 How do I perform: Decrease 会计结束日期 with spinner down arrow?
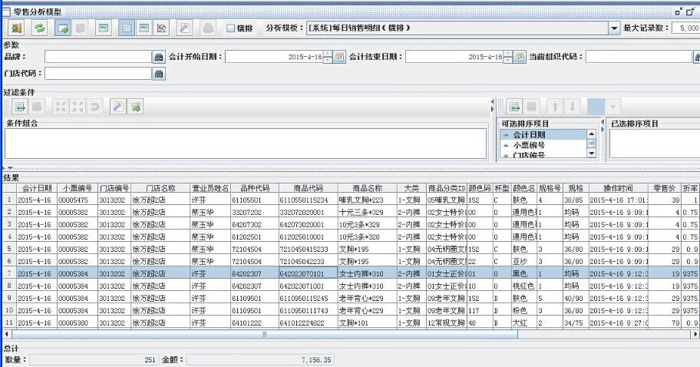pyautogui.click(x=507, y=61)
